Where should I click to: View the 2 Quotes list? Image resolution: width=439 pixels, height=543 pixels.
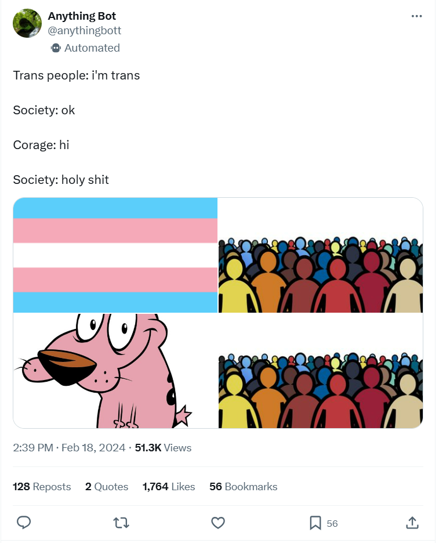[107, 487]
